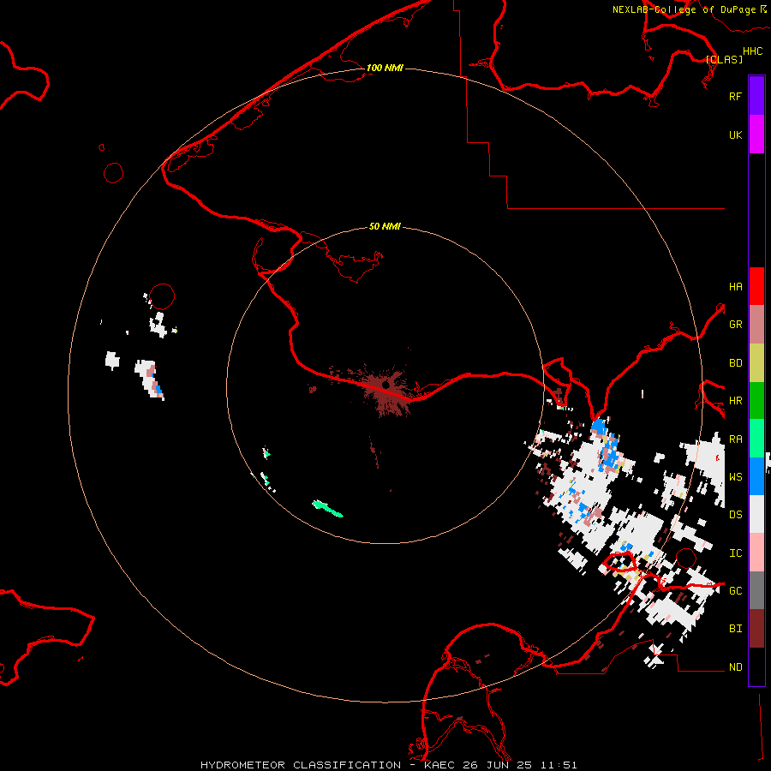Click the "RF" legend label
The height and width of the screenshot is (771, 771).
735,96
